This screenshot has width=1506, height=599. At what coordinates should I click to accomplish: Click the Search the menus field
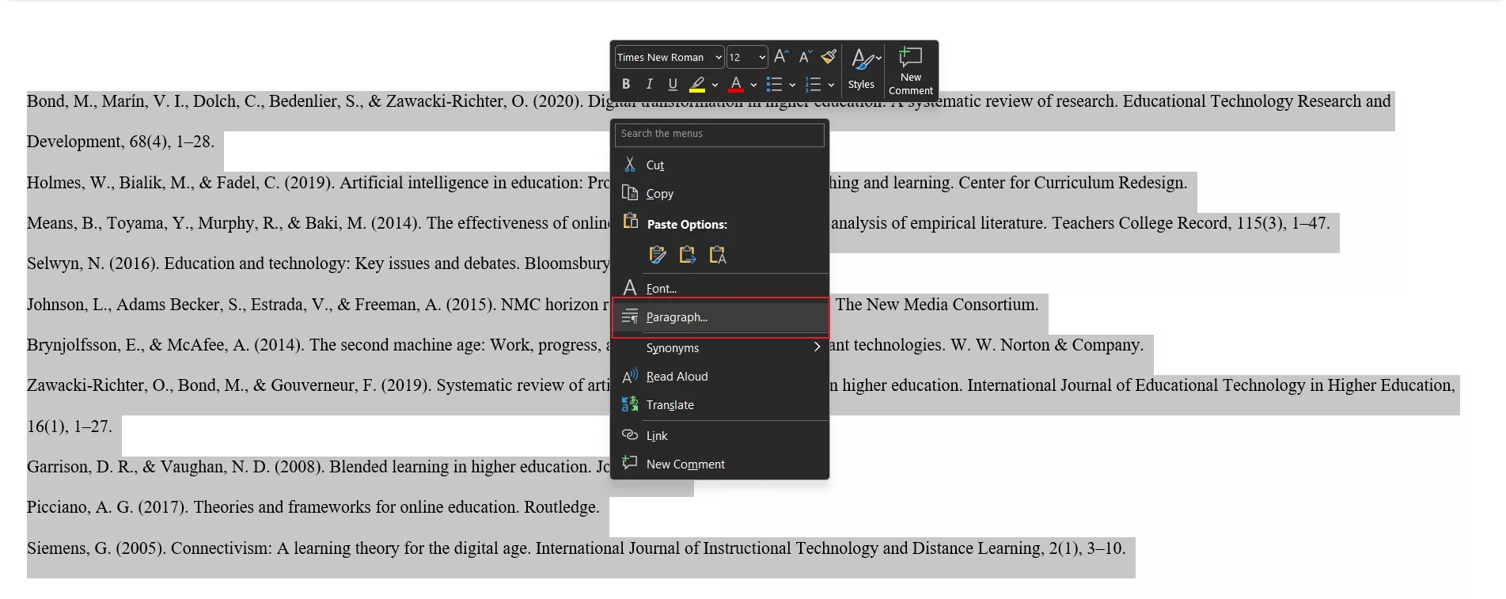(x=719, y=134)
